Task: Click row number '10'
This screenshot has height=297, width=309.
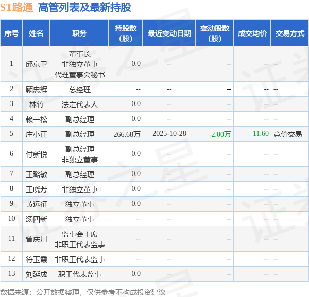Action: (x=12, y=218)
